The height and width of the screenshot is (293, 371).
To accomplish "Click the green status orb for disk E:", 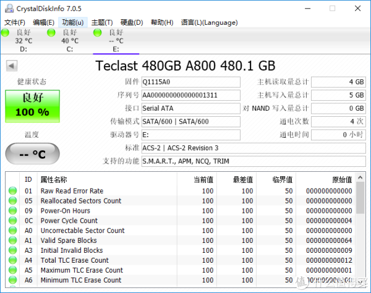I will pos(97,32).
